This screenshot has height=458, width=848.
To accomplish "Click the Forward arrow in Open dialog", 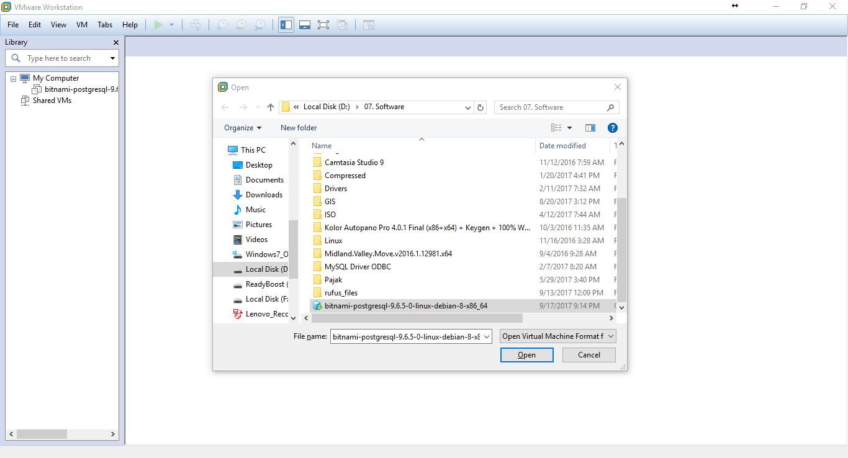I will click(243, 107).
